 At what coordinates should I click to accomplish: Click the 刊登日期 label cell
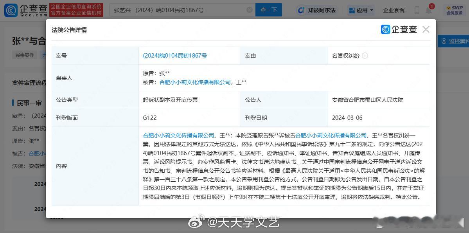coord(284,118)
